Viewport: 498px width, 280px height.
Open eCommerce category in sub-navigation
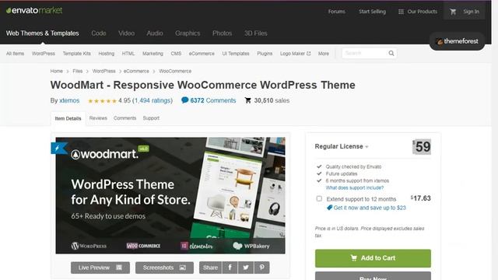pos(202,54)
